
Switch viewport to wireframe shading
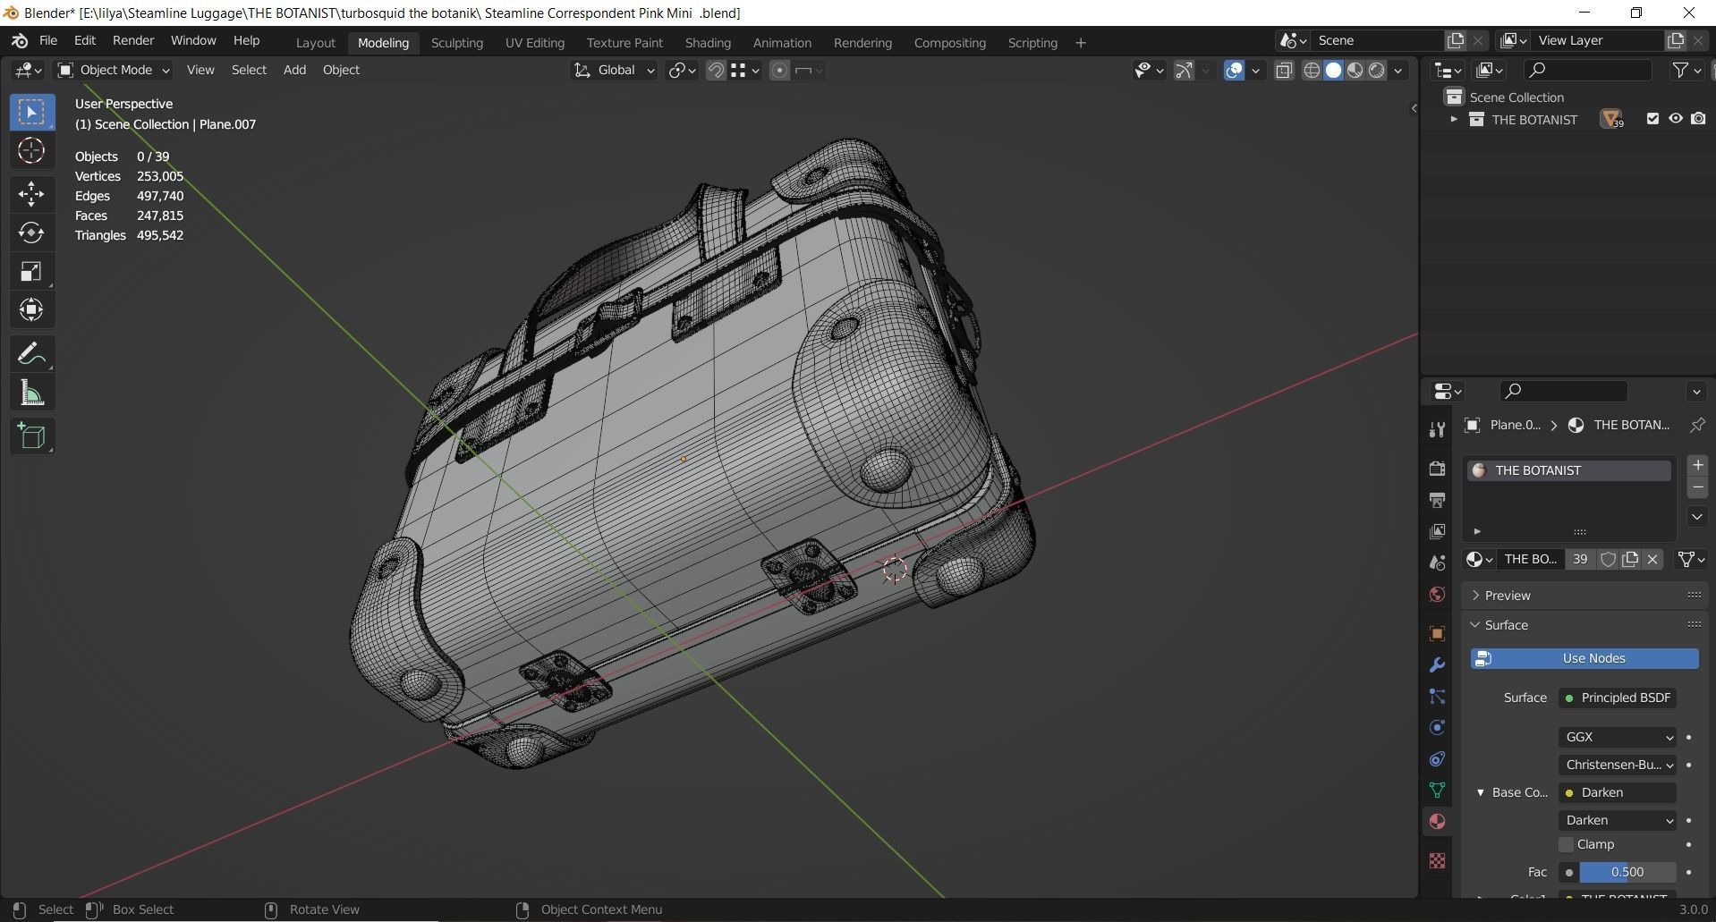1312,71
